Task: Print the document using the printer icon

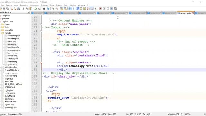Action: click(x=19, y=9)
